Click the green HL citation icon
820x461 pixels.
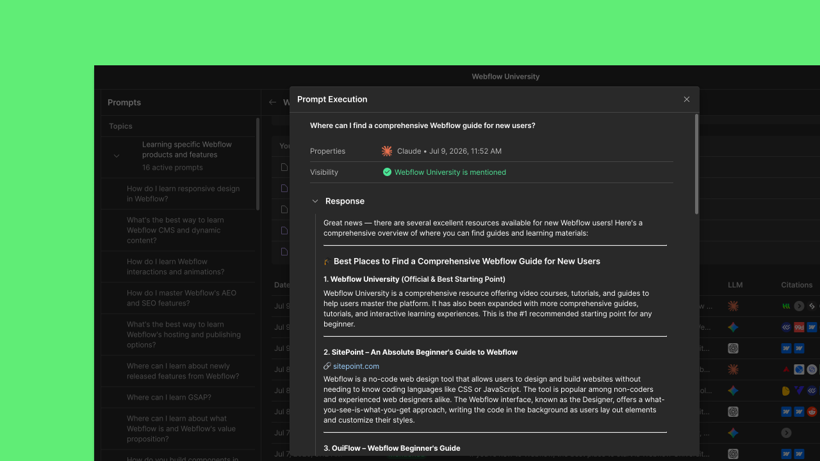tap(786, 306)
